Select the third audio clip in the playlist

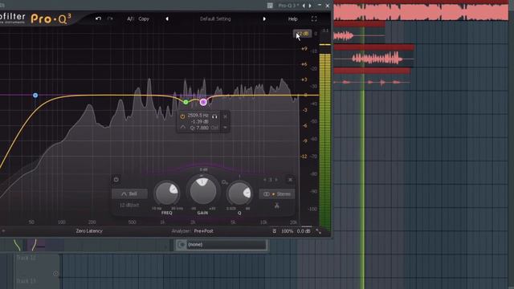tap(374, 56)
